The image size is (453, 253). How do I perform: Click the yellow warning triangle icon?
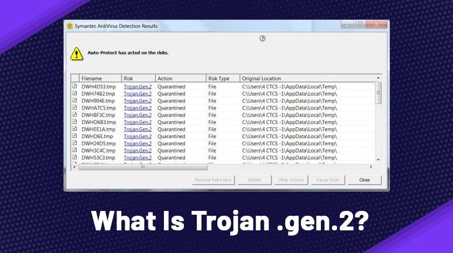(77, 53)
